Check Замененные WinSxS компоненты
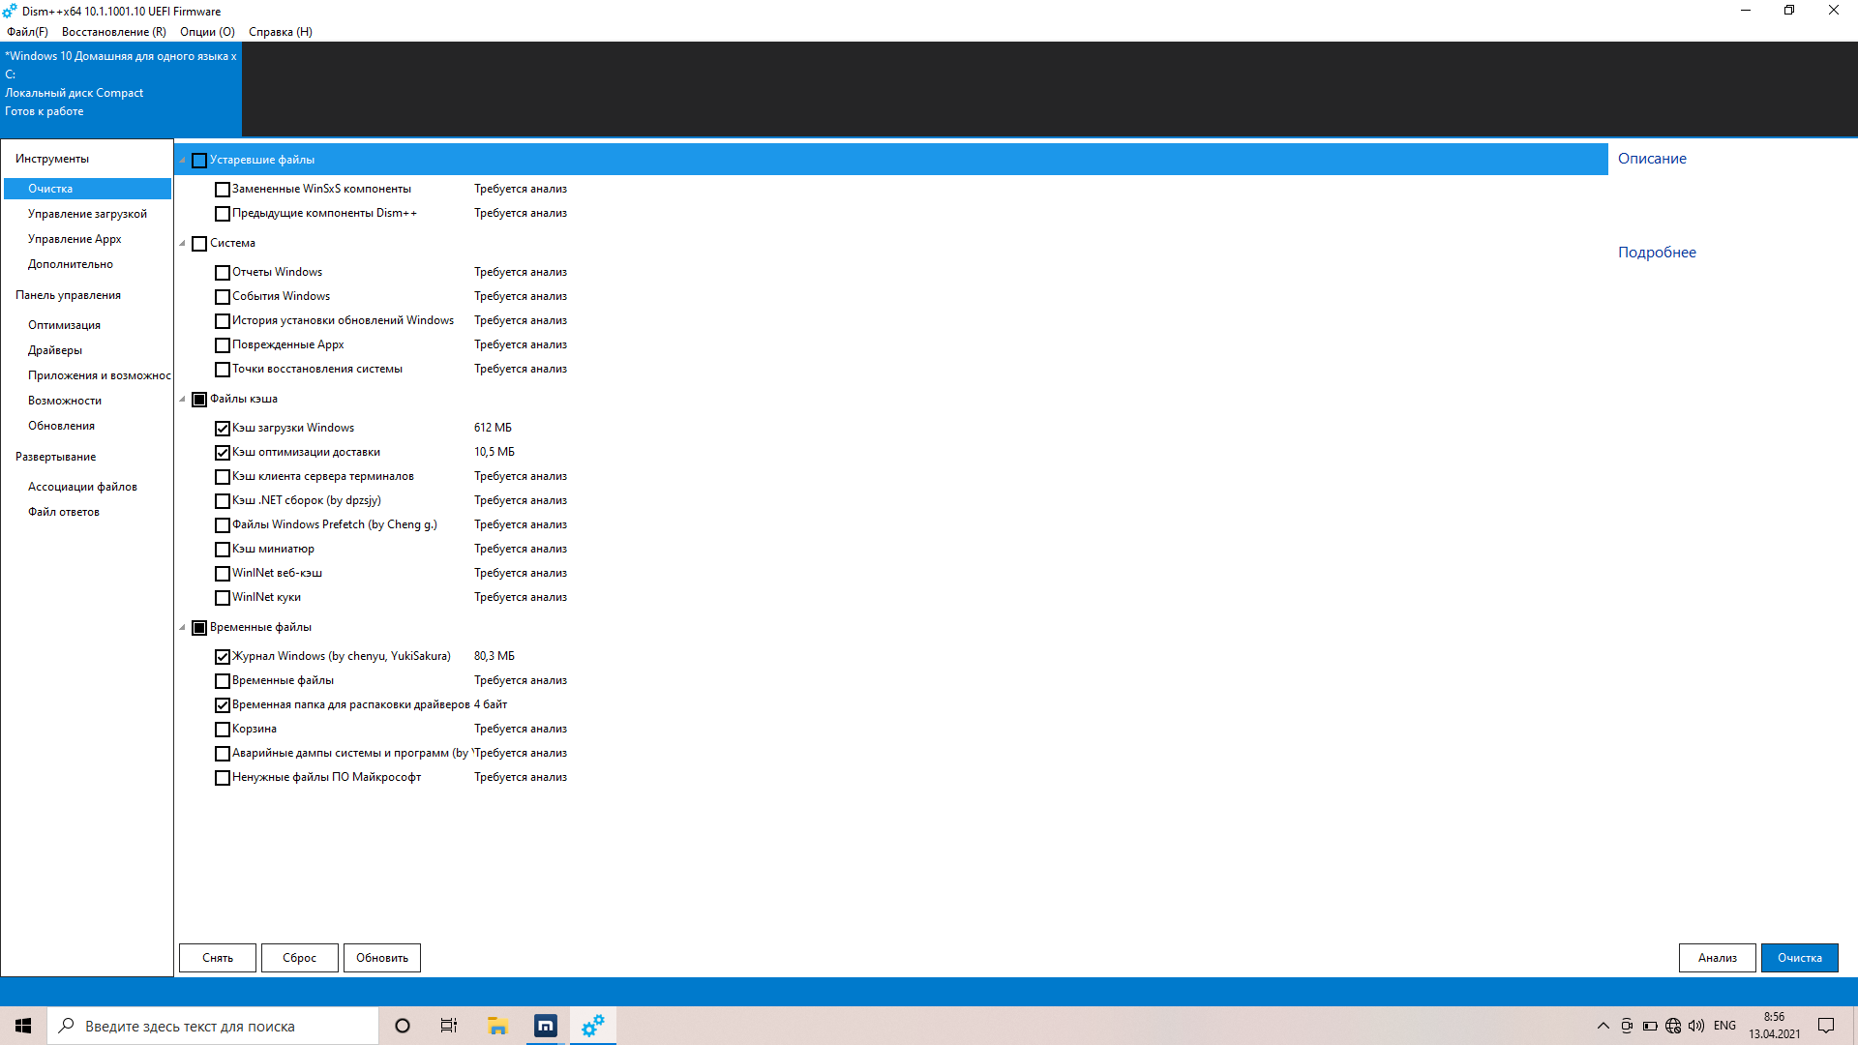 point(223,190)
